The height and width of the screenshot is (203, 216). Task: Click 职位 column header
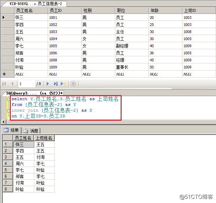click(x=132, y=10)
